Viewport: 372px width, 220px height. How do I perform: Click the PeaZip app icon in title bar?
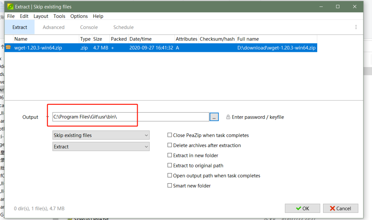pos(10,7)
